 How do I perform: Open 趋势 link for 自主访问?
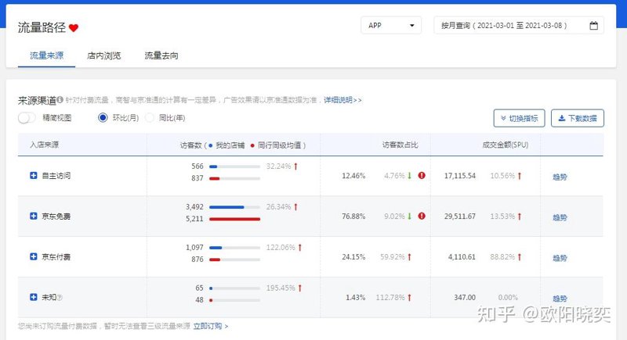pyautogui.click(x=560, y=177)
